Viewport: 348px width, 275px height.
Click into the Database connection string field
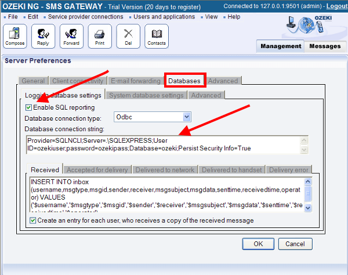(162, 144)
